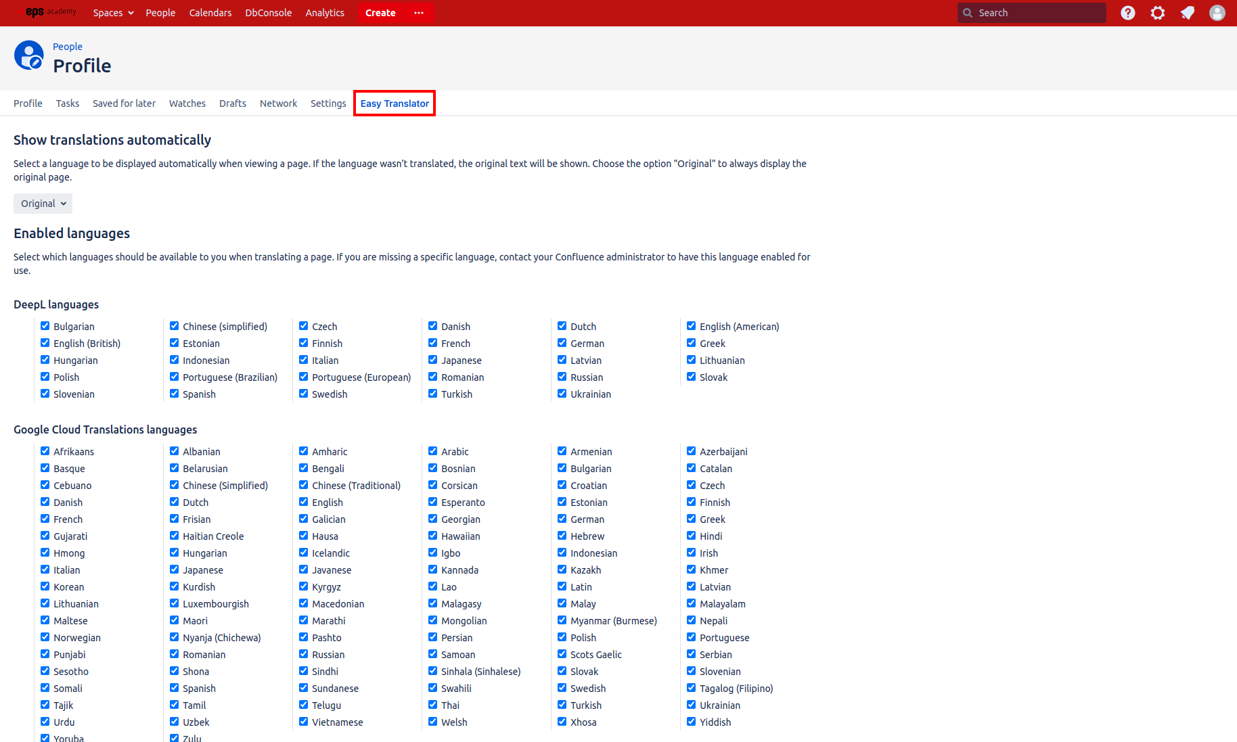The width and height of the screenshot is (1237, 742).
Task: Open the Settings gear icon
Action: [x=1158, y=13]
